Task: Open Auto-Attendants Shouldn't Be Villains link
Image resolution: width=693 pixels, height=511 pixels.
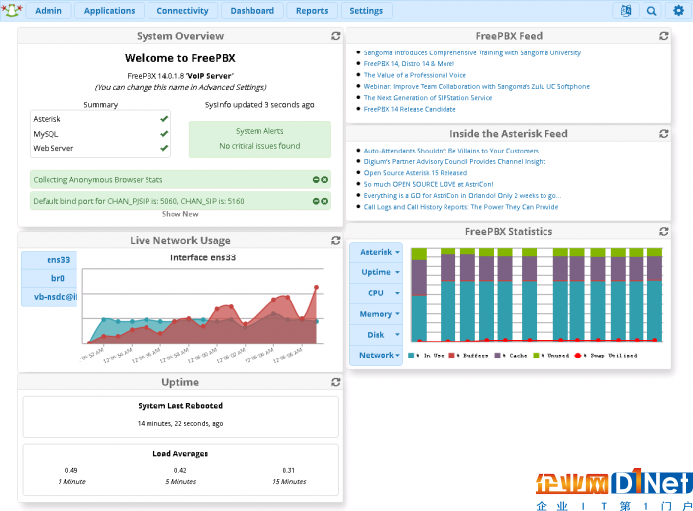Action: coord(450,151)
